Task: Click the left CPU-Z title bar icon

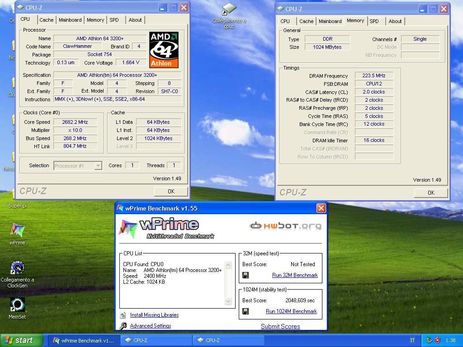Action: point(20,7)
